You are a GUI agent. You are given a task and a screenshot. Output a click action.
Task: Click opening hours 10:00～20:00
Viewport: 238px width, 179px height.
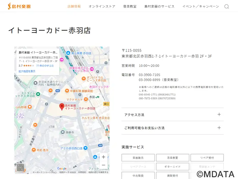pyautogui.click(x=149, y=66)
